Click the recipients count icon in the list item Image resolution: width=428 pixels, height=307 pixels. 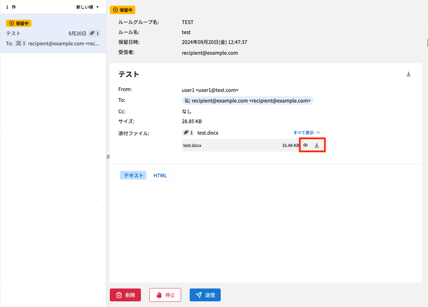click(x=20, y=43)
